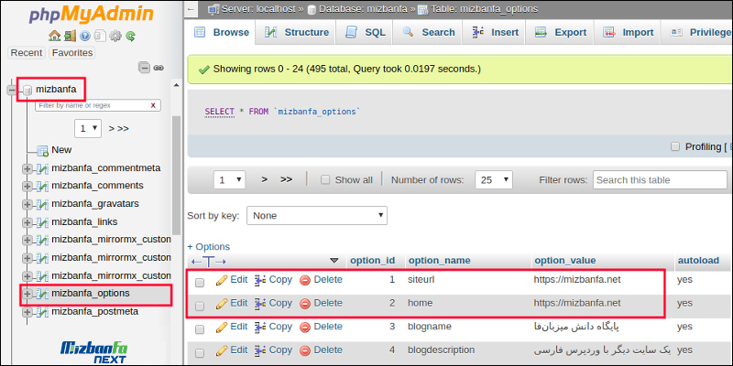Click the table icon beside mizbanfa_gravatars
This screenshot has height=366, width=733.
(x=42, y=204)
